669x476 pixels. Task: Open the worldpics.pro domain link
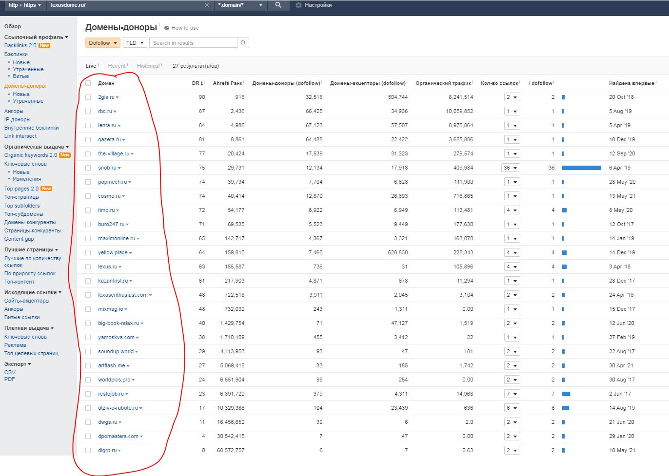(114, 380)
